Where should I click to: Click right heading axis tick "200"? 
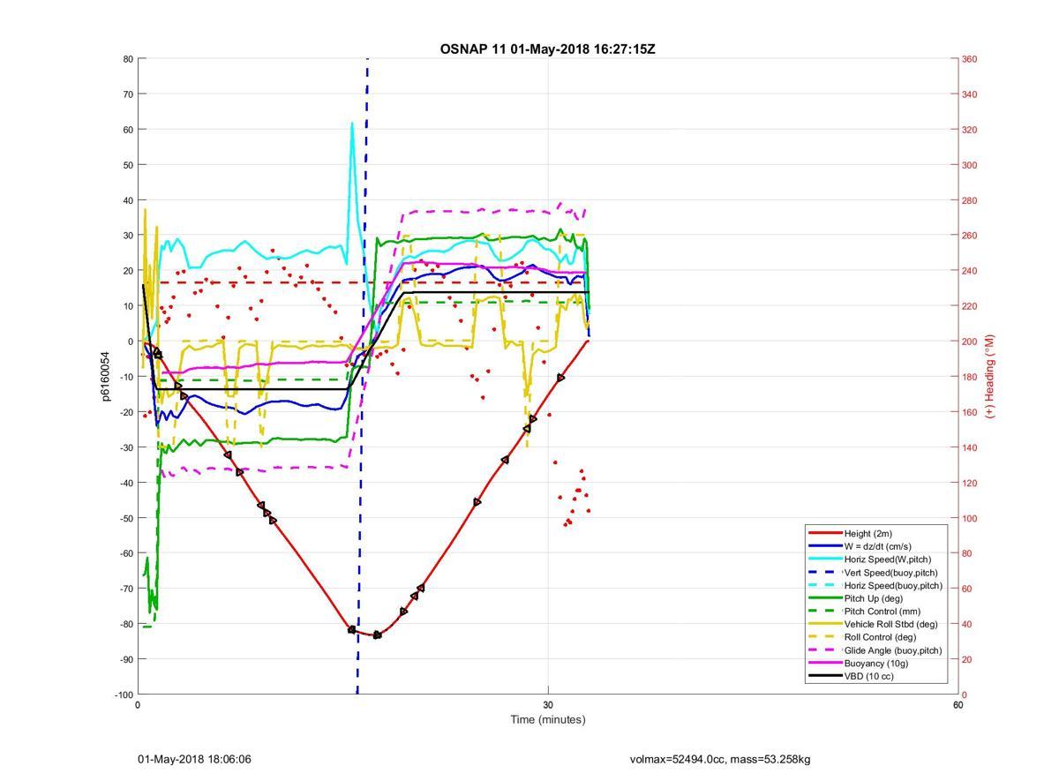pos(969,342)
